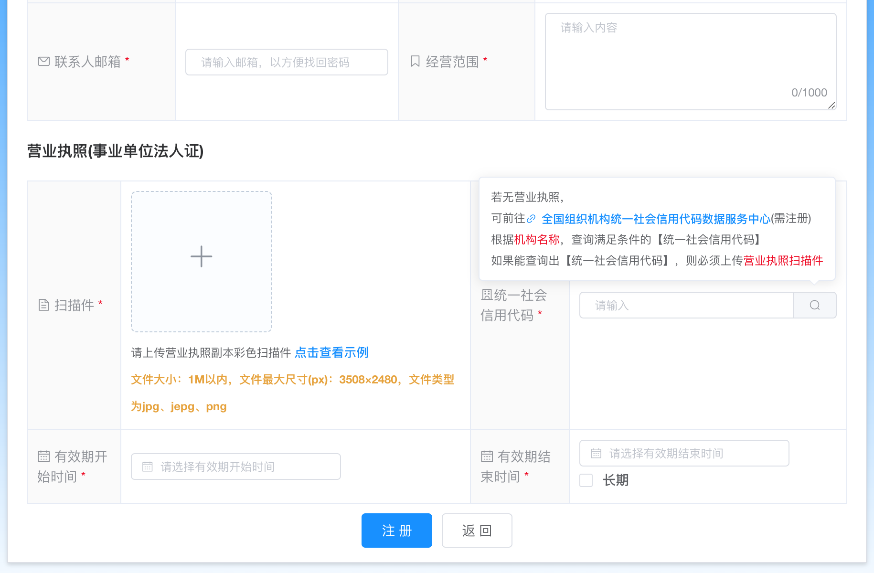Click the document icon beside 扫描件
Screen dimensions: 874x573
tap(43, 305)
